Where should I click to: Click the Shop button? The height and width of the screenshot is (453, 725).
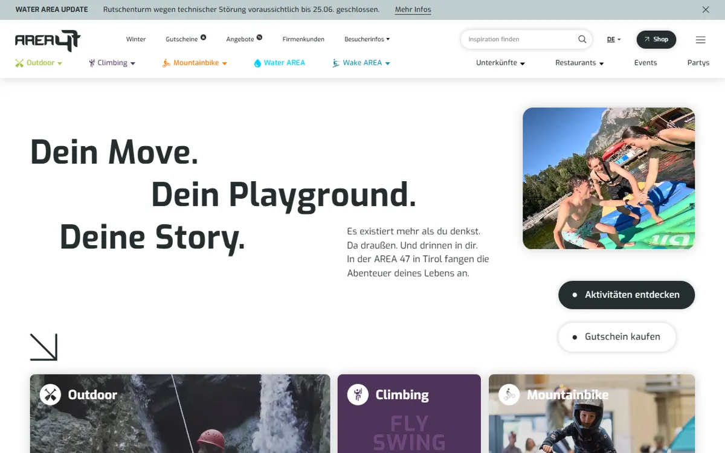656,39
